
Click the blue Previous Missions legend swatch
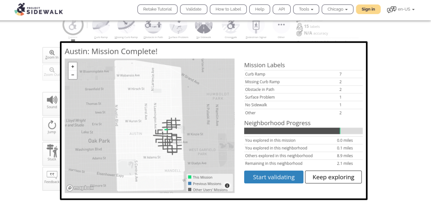tap(190, 183)
